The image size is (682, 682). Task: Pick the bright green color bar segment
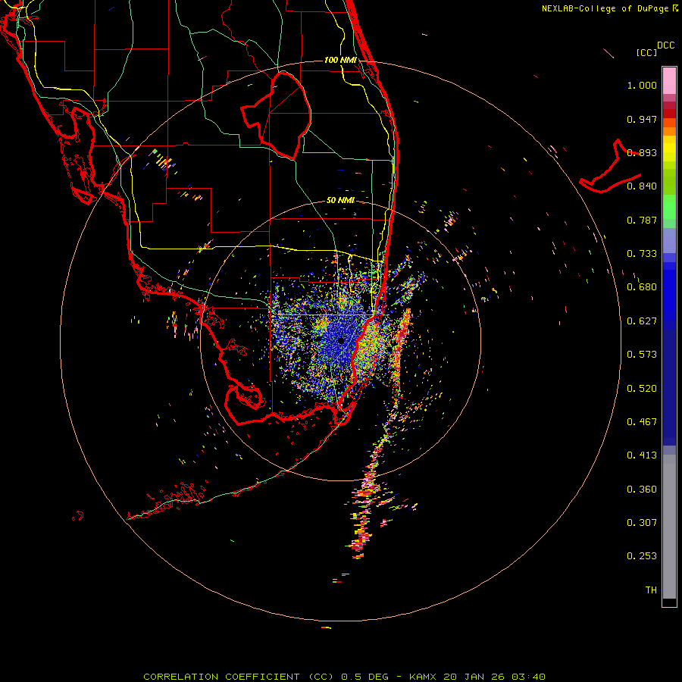pyautogui.click(x=669, y=207)
